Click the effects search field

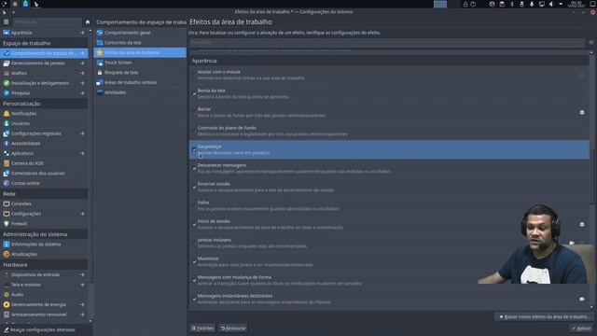pyautogui.click(x=388, y=43)
